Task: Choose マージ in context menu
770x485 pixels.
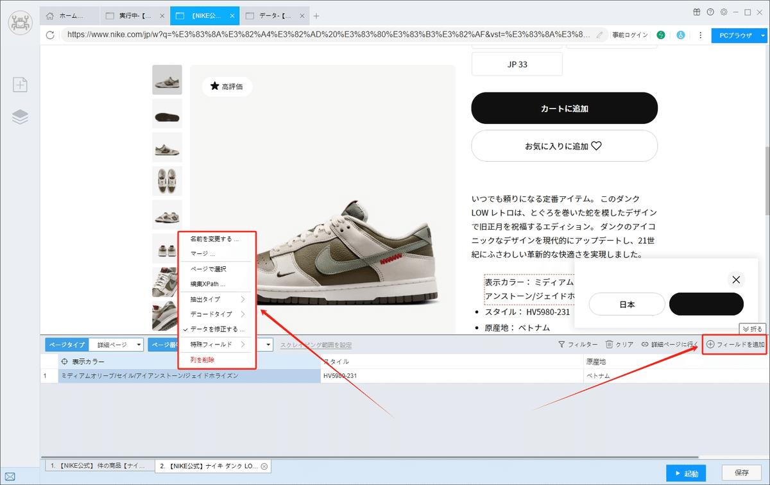Action: pyautogui.click(x=216, y=253)
